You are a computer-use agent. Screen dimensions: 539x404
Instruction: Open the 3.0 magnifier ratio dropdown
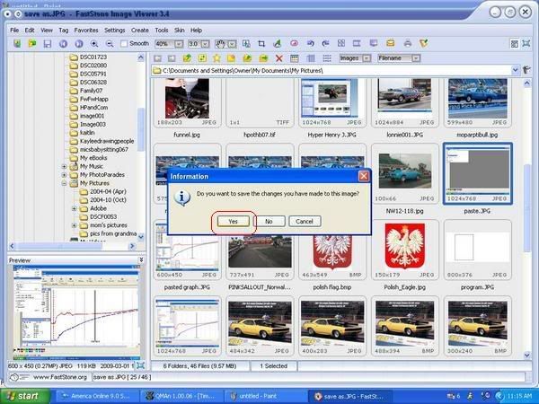point(205,44)
